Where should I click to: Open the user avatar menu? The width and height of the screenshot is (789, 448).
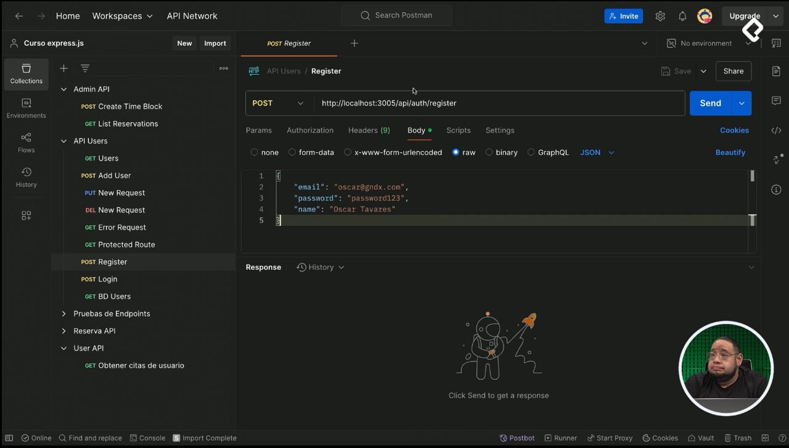point(705,16)
